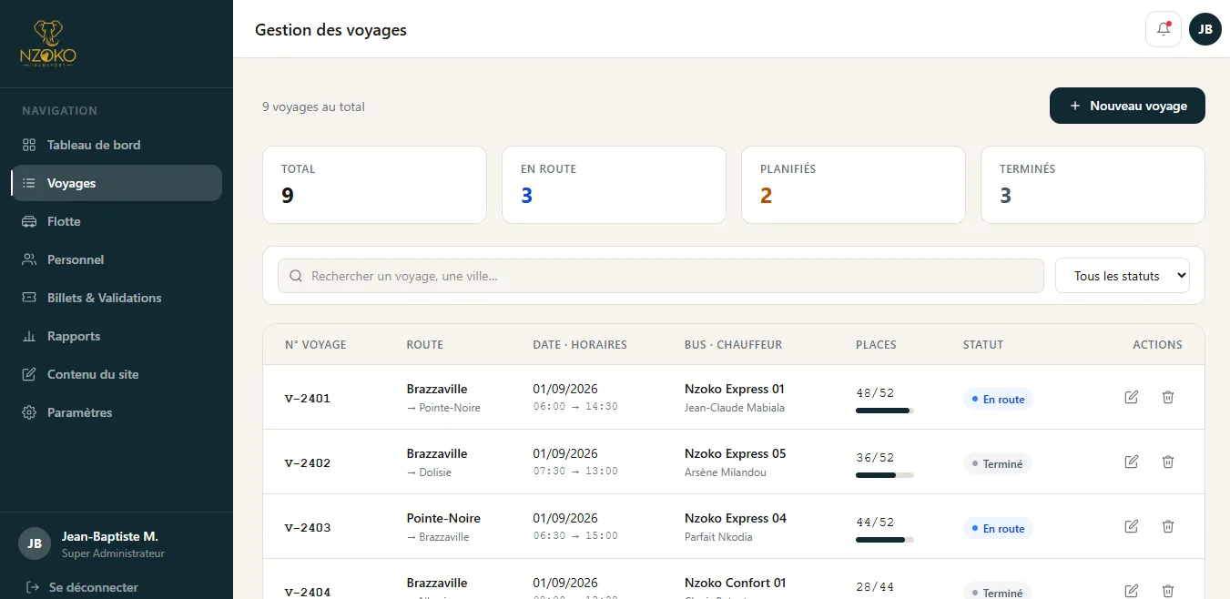Open the Personnel section
Screen dimensions: 1230x599
coord(117,259)
